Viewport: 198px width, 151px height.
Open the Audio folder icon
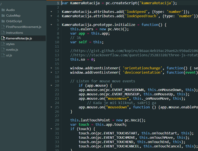[x=3, y=10]
